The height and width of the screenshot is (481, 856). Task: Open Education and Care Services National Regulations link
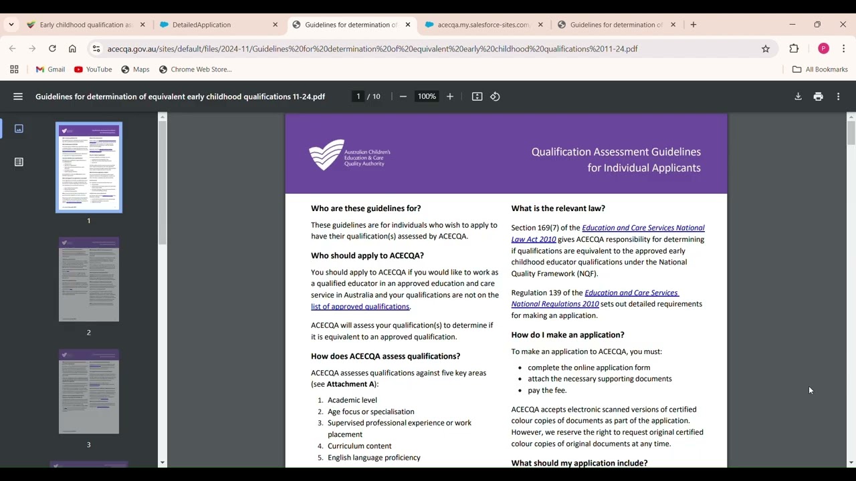coord(595,299)
